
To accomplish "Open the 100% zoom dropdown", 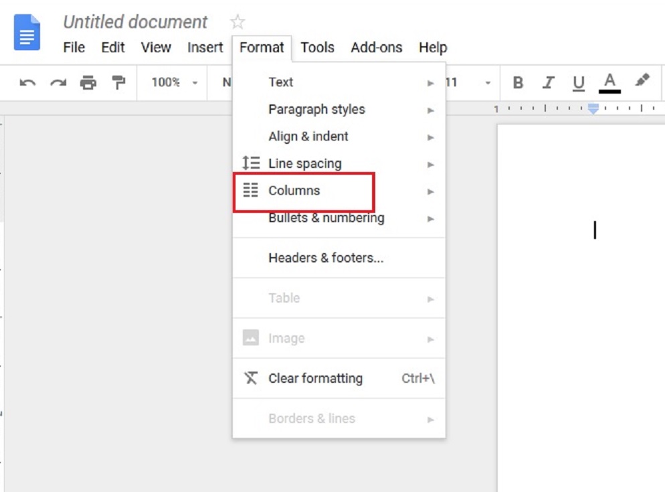I will [174, 83].
